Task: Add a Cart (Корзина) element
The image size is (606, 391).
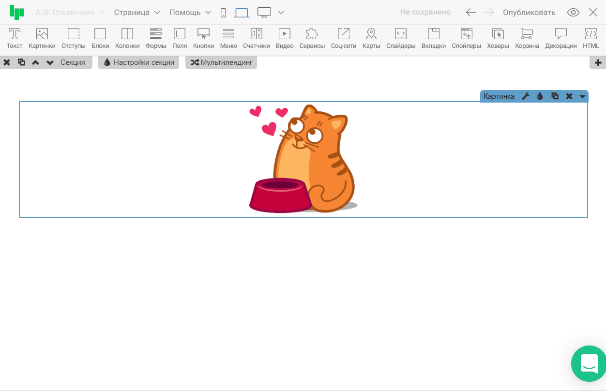Action: point(527,38)
